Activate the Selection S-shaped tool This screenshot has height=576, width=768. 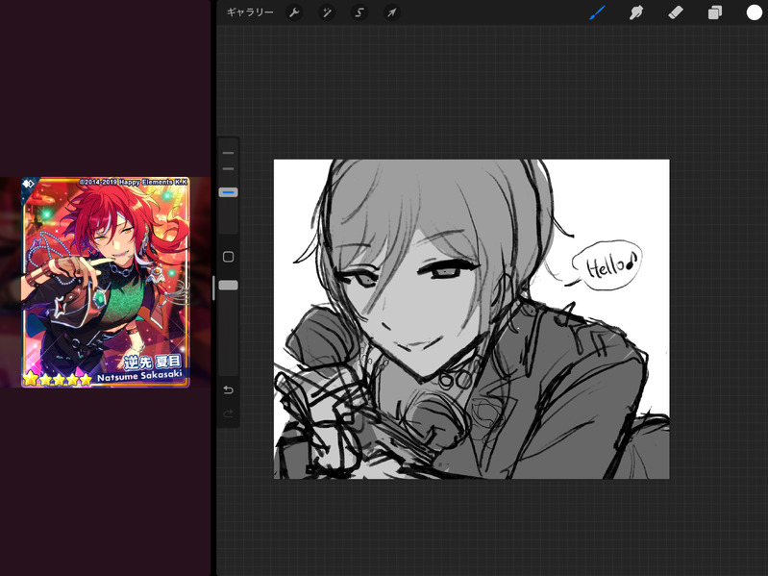coord(359,13)
